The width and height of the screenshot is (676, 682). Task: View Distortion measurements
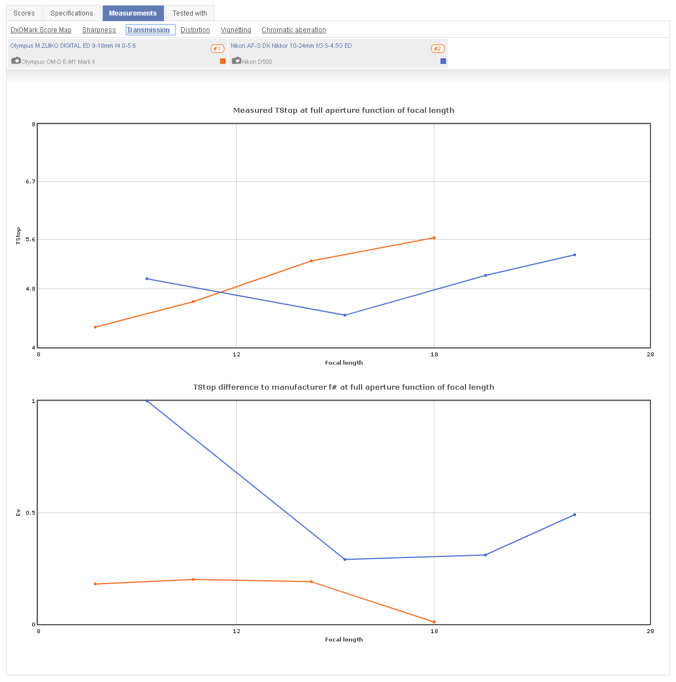tap(195, 30)
